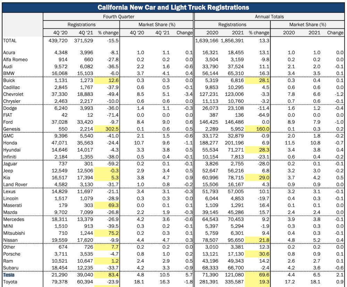Click the highlighted Tesla row label

tap(9, 275)
